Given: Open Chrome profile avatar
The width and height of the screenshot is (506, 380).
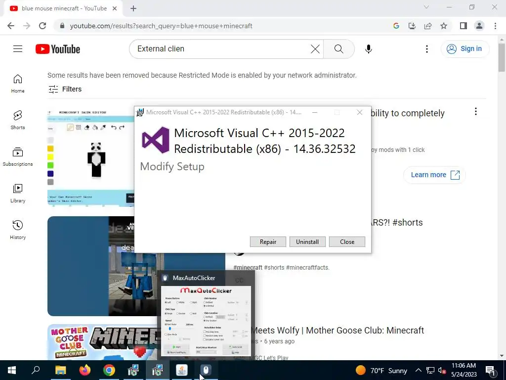Looking at the screenshot, I should (x=479, y=26).
